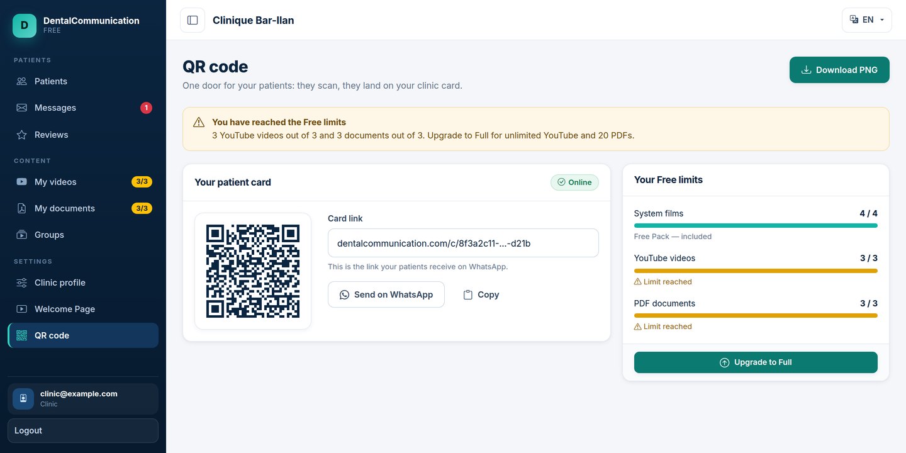Viewport: 906px width, 453px height.
Task: Click the Groups folder icon
Action: [x=22, y=235]
